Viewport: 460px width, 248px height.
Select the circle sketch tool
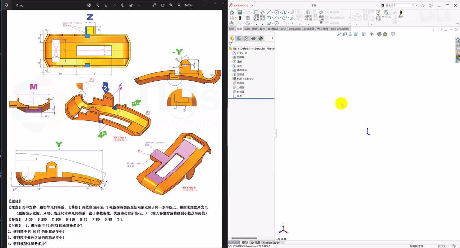coord(276,13)
